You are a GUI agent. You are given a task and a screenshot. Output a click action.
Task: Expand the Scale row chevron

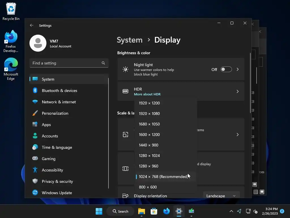click(x=238, y=135)
